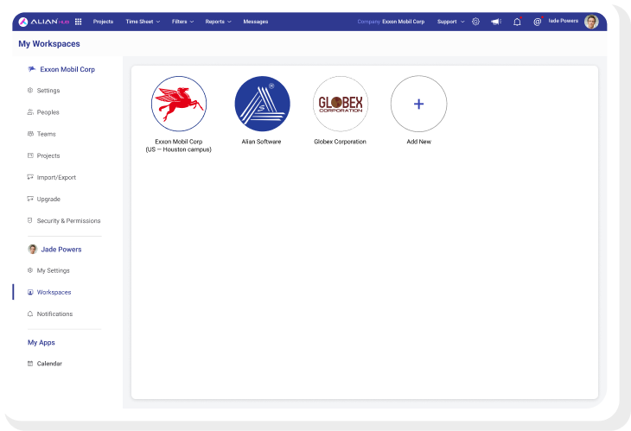This screenshot has height=431, width=631.
Task: Click the Calendar sidebar icon
Action: (30, 364)
